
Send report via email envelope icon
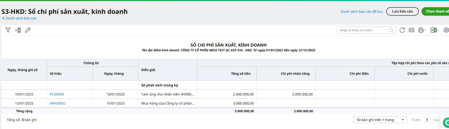click(x=411, y=30)
